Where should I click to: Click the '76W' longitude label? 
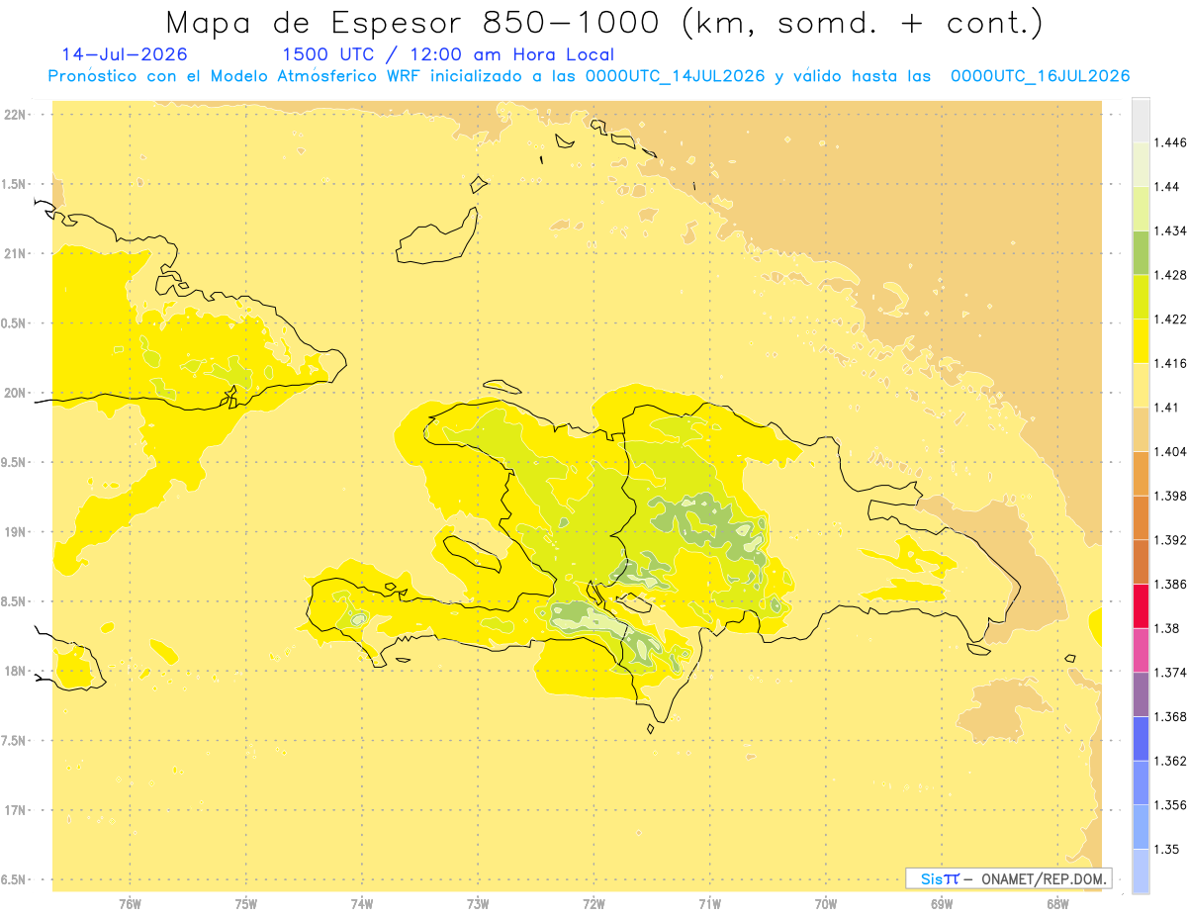click(x=130, y=903)
